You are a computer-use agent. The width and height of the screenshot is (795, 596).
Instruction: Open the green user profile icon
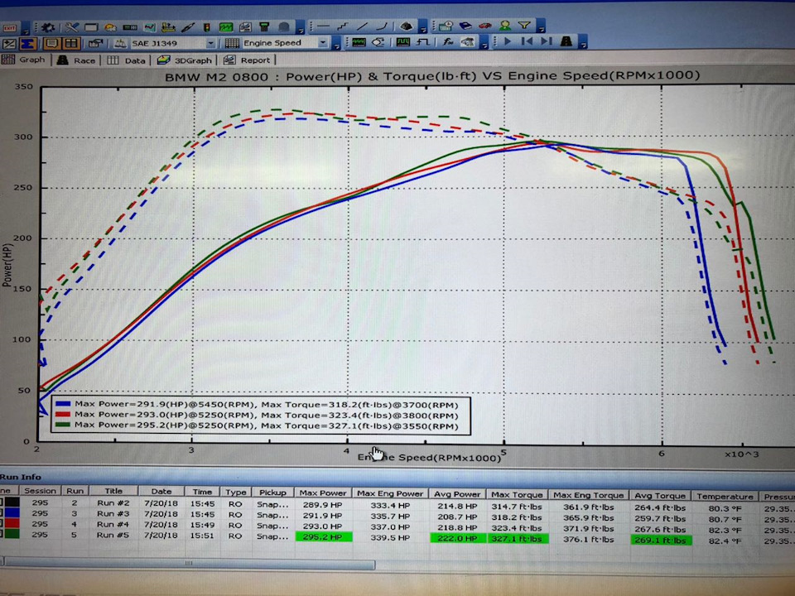[x=505, y=26]
